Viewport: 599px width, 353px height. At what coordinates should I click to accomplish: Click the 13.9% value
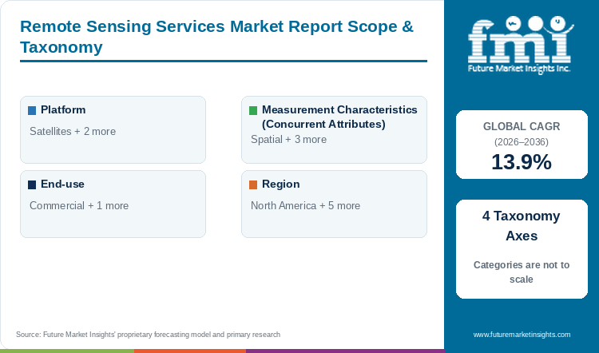click(522, 162)
